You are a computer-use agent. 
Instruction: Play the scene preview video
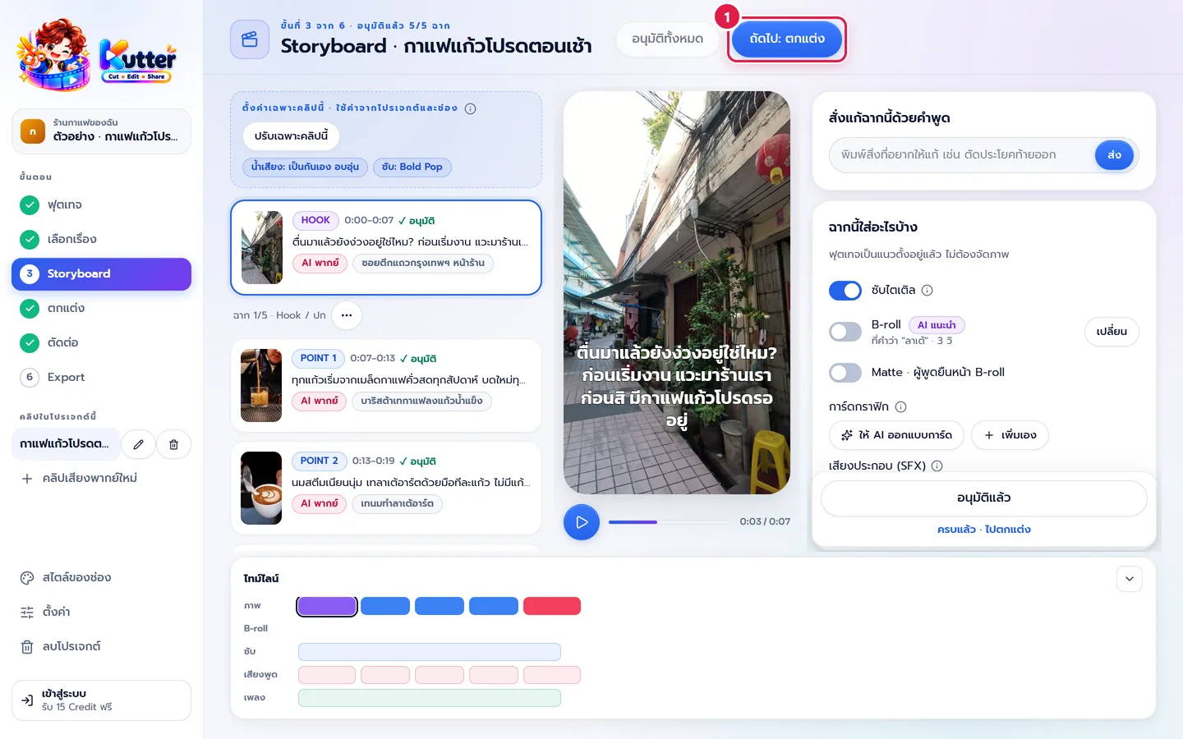[x=582, y=522]
